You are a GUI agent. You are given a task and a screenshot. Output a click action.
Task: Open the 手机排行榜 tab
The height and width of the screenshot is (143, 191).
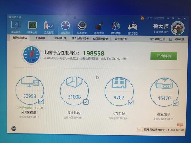pos(60,38)
